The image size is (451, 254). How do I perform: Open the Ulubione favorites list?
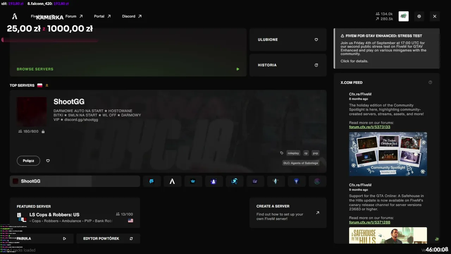point(288,40)
